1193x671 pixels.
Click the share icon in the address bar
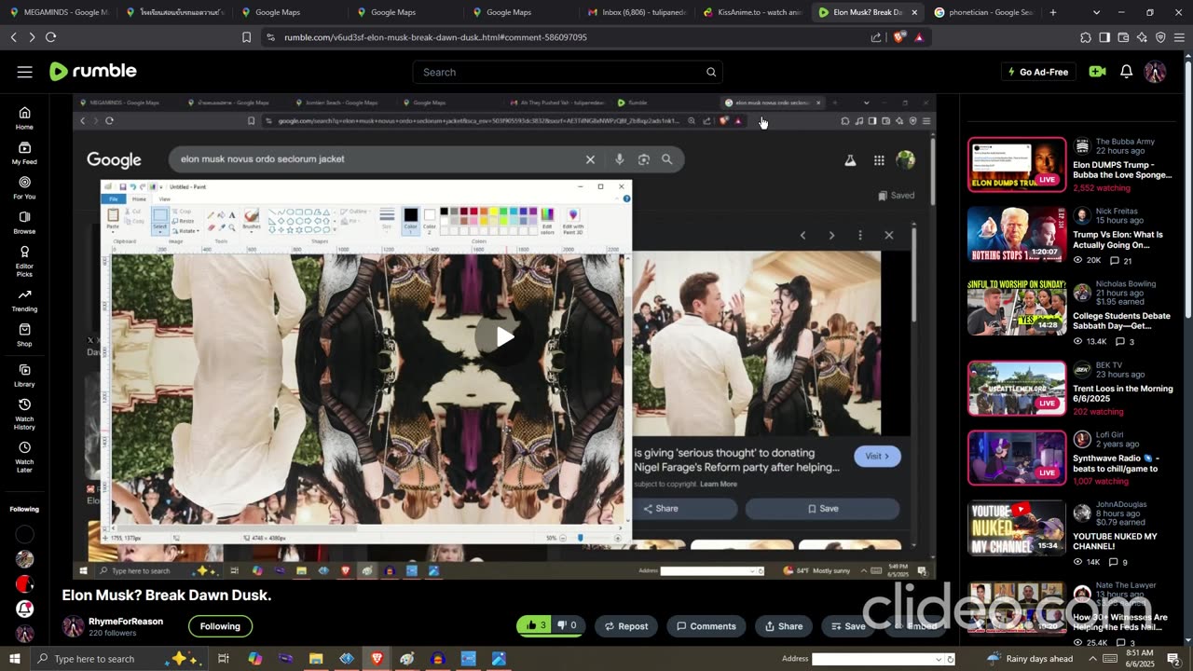(x=876, y=37)
